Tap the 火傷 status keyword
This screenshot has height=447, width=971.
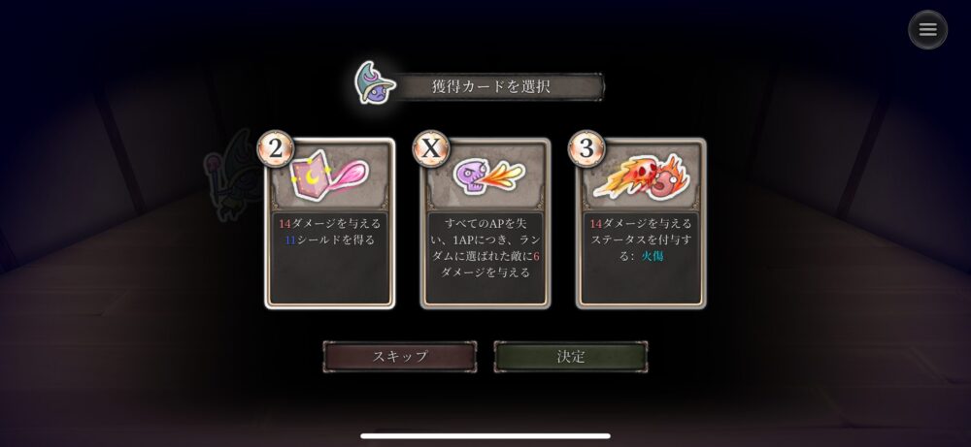(x=653, y=256)
